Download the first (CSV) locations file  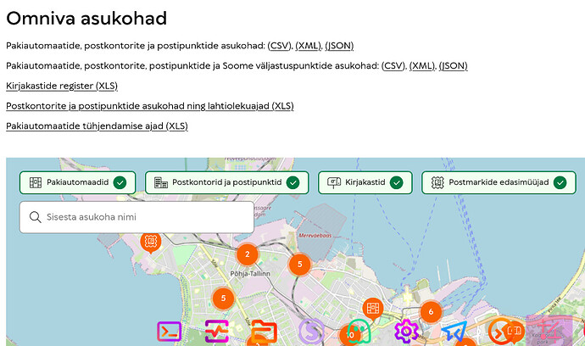pyautogui.click(x=280, y=46)
